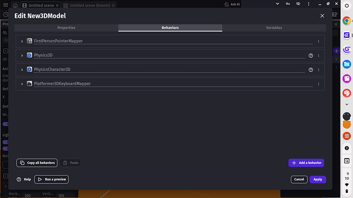Click Copy all behaviors button
Screen dimensions: 353x198
click(37, 163)
